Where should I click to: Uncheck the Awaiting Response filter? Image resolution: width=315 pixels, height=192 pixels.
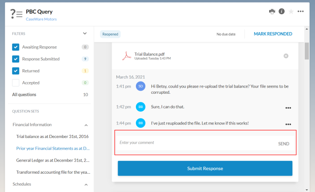(16, 47)
